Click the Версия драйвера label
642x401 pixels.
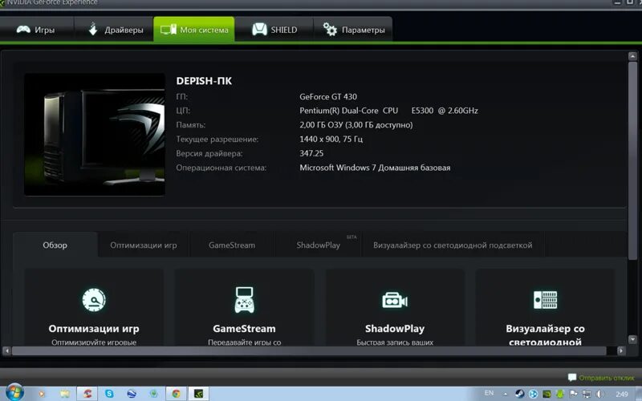point(209,153)
